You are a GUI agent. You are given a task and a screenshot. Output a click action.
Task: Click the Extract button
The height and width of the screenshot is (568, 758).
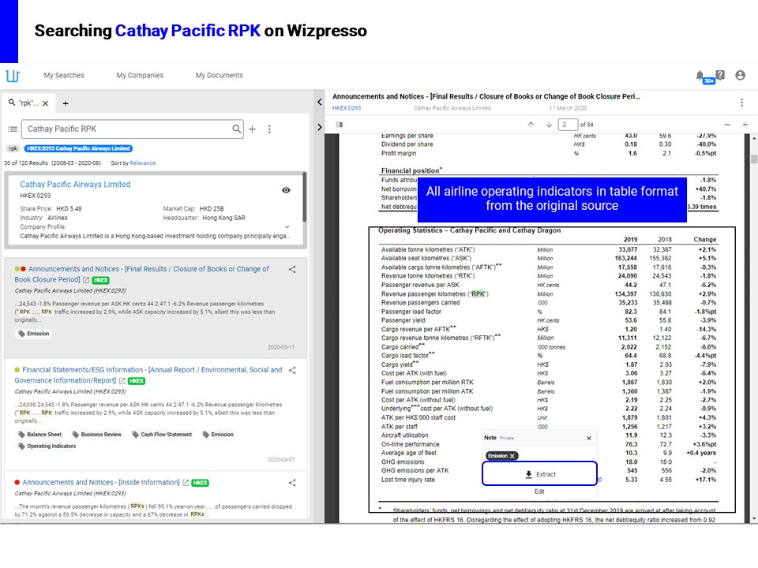(539, 474)
